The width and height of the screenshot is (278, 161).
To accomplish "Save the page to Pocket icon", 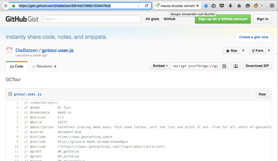I will [222, 6].
